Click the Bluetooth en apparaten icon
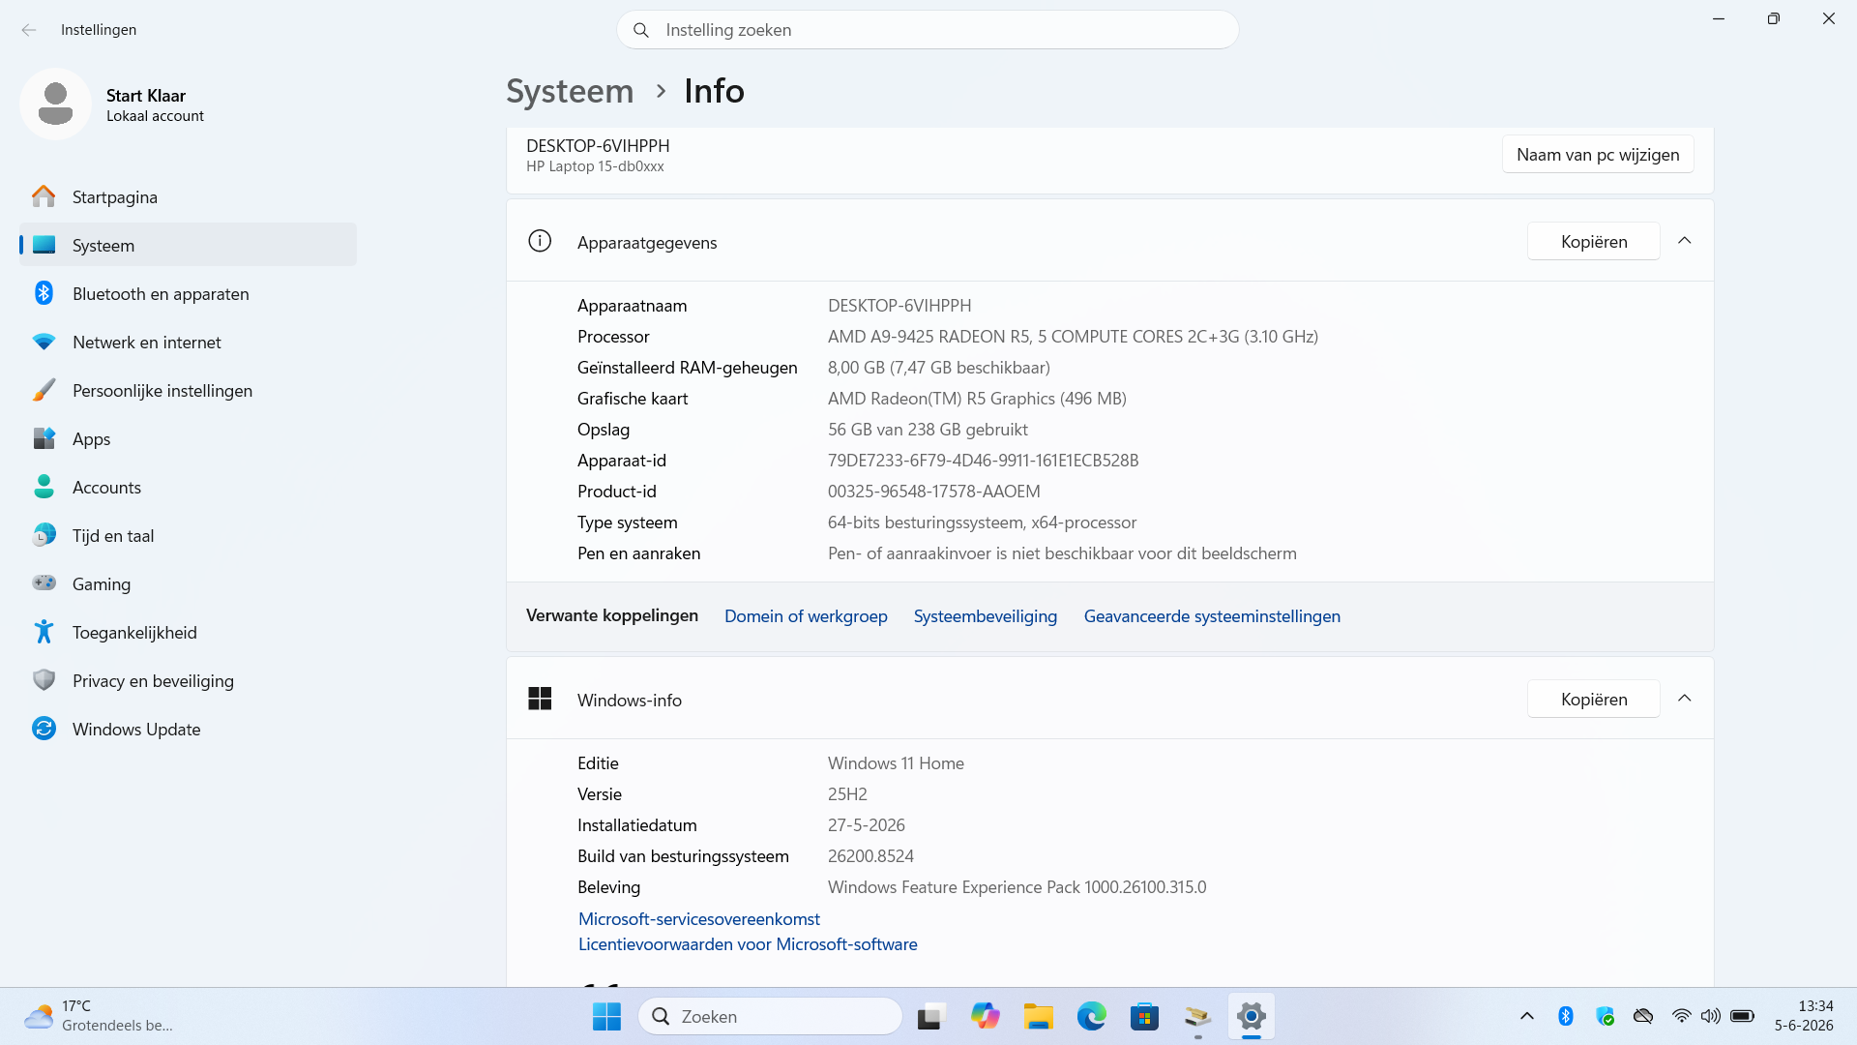The height and width of the screenshot is (1045, 1857). (x=44, y=293)
